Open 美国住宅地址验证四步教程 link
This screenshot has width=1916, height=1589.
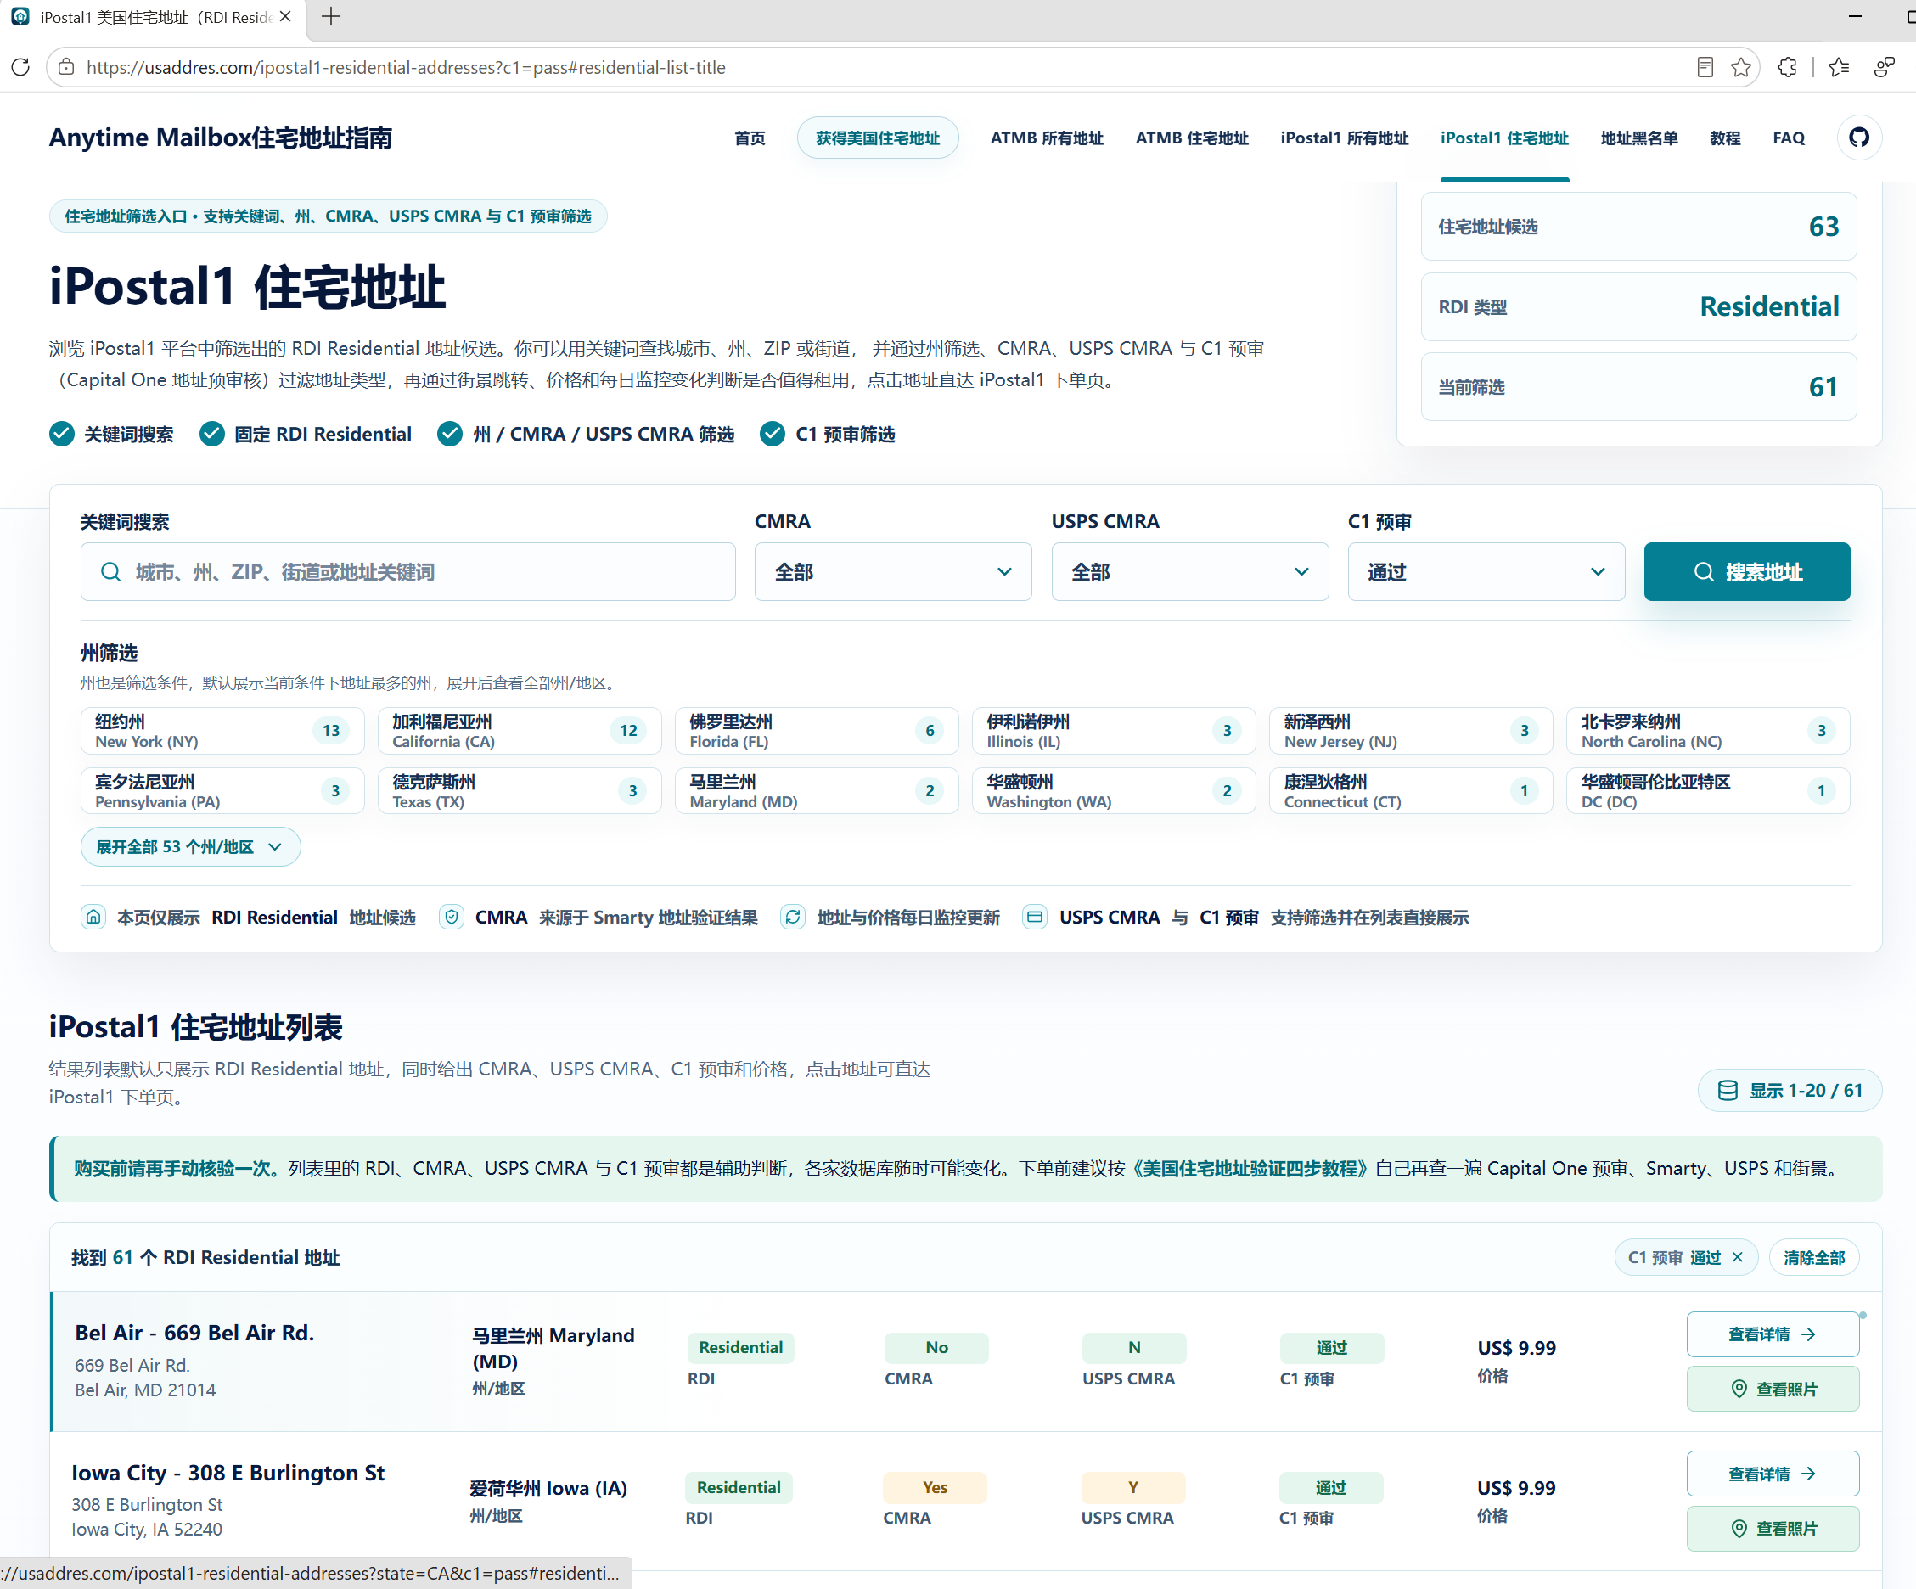point(1250,1168)
